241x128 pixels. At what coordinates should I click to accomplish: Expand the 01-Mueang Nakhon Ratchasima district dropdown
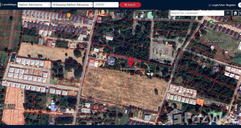click(x=72, y=5)
